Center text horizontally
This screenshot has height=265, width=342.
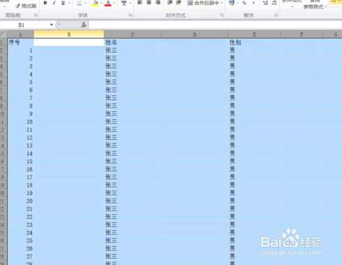(149, 3)
